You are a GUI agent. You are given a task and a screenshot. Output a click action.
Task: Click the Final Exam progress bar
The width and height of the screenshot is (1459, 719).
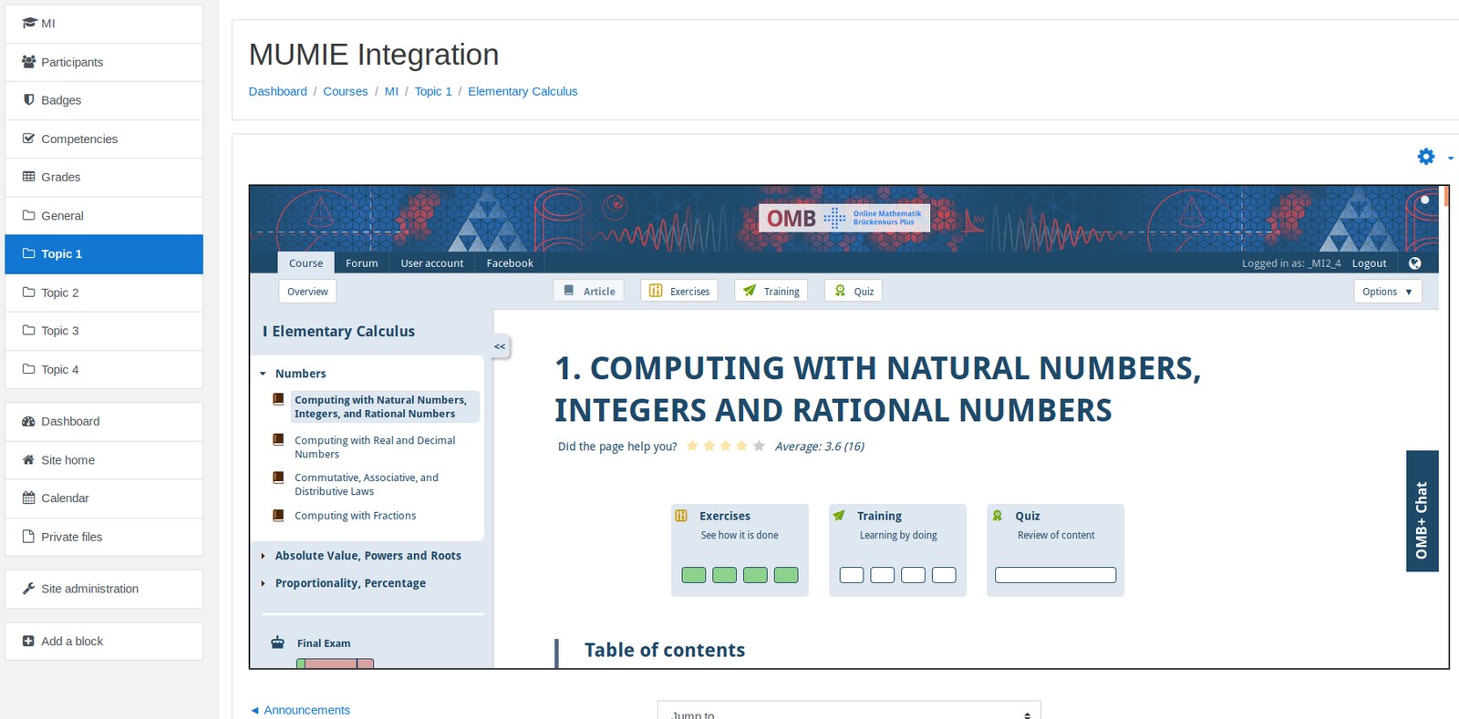[335, 663]
